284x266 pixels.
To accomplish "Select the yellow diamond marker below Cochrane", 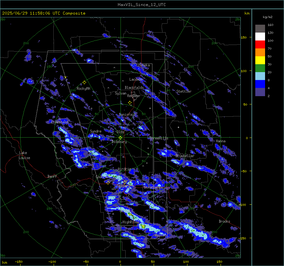I will point(108,182).
